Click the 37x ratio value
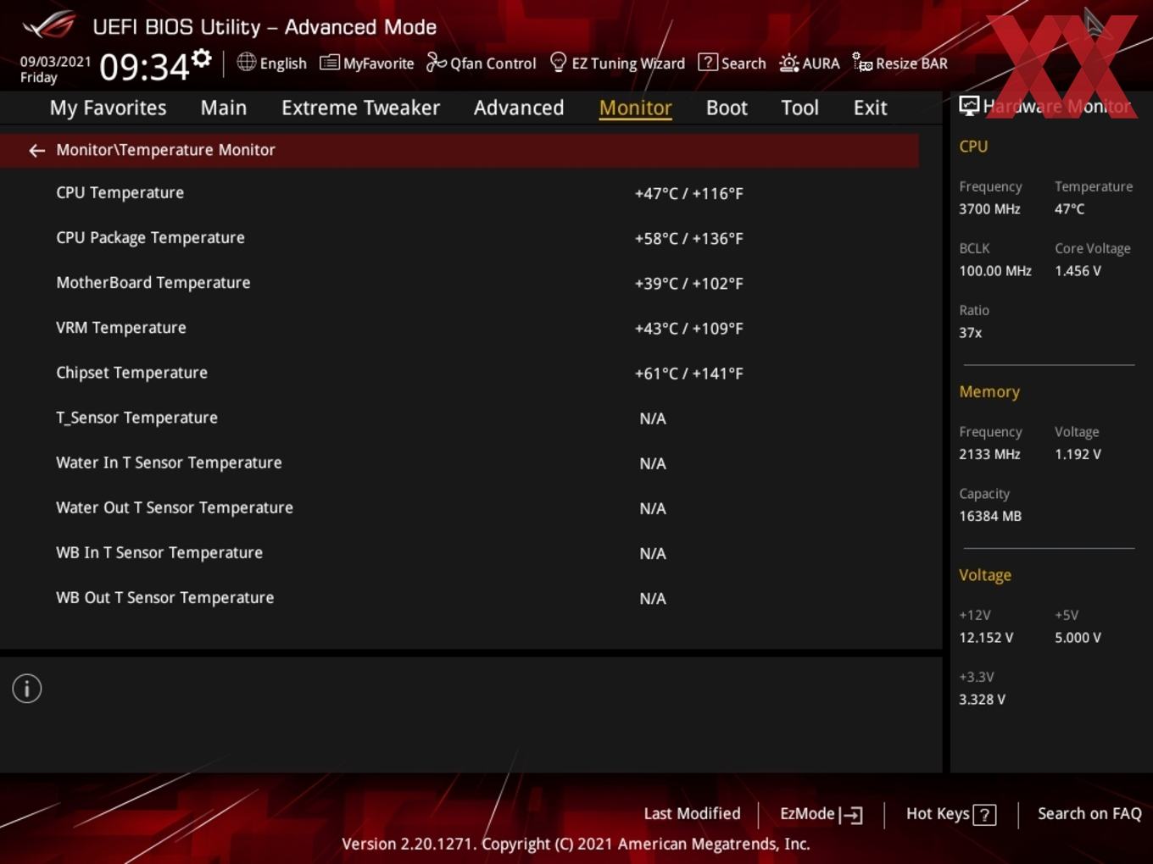Screen dimensions: 1153x864 click(x=970, y=332)
